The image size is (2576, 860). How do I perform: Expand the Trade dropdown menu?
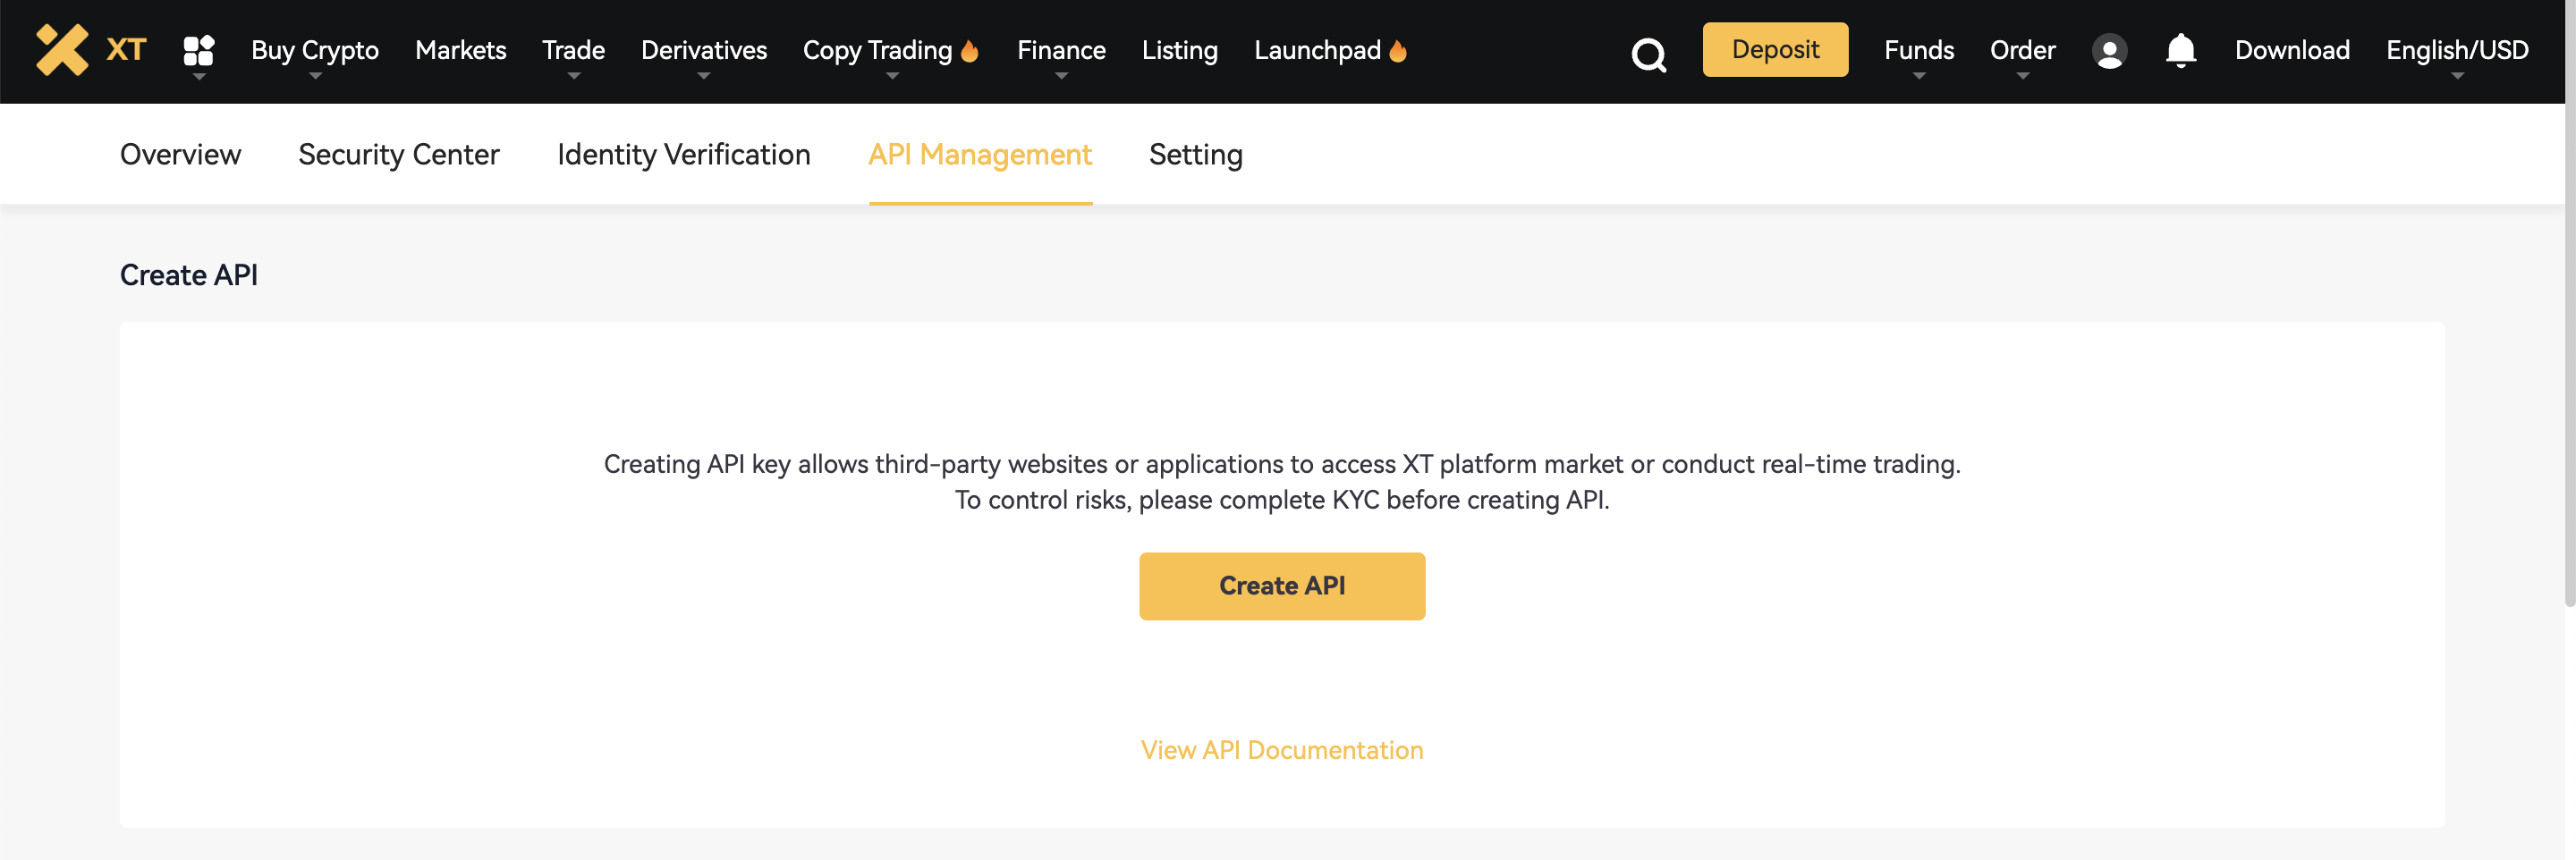pyautogui.click(x=573, y=51)
